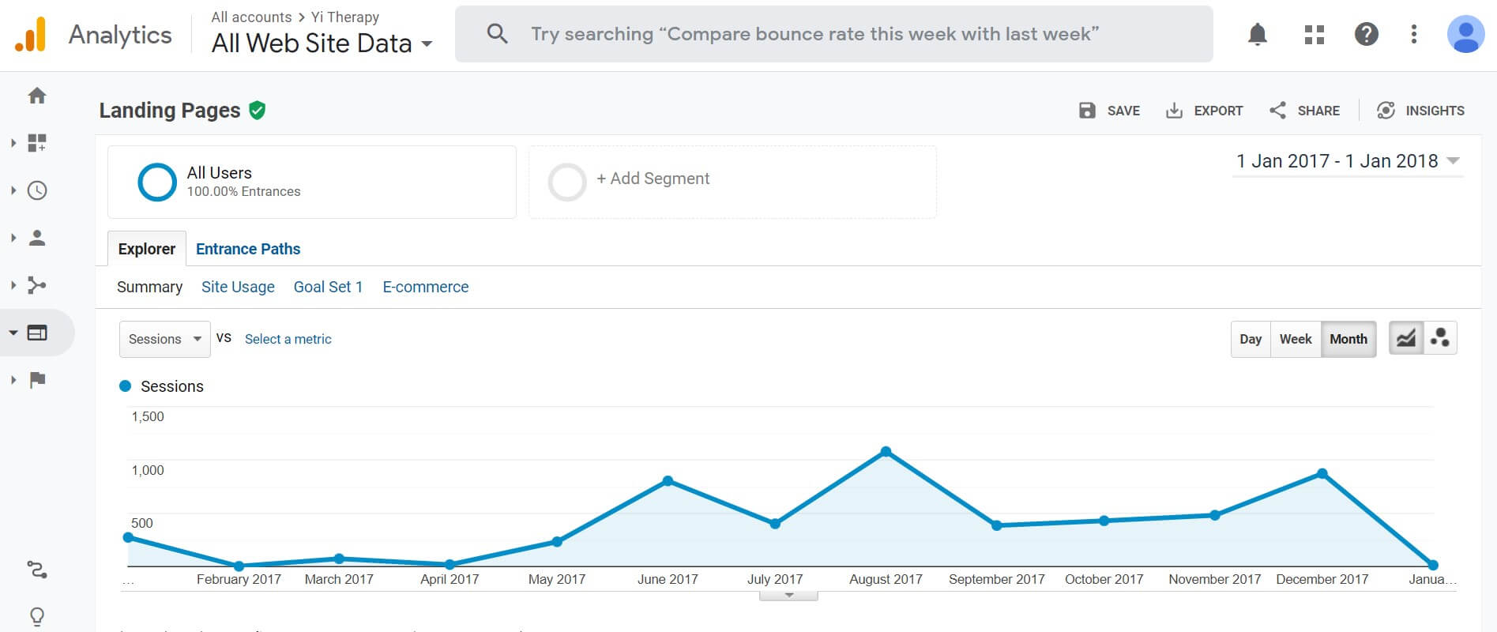Open the Home icon in sidebar
The image size is (1497, 632).
coord(37,96)
